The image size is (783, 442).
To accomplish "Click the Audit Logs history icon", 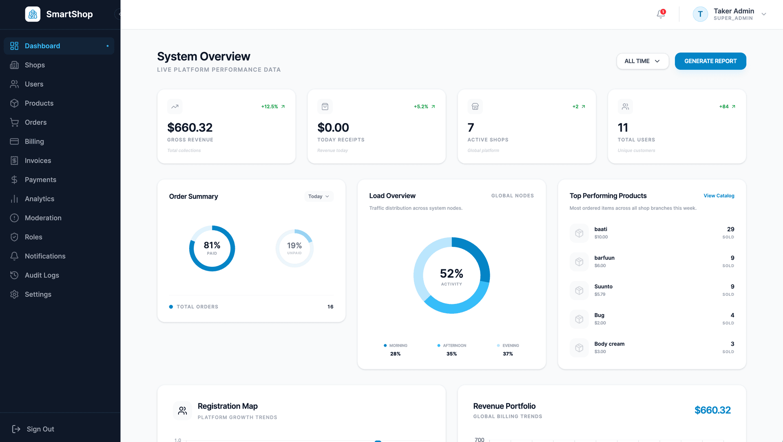I will [14, 275].
